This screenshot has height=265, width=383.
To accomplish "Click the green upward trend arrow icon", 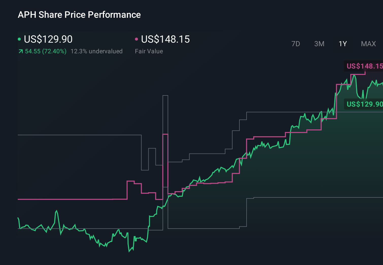I will pos(21,52).
